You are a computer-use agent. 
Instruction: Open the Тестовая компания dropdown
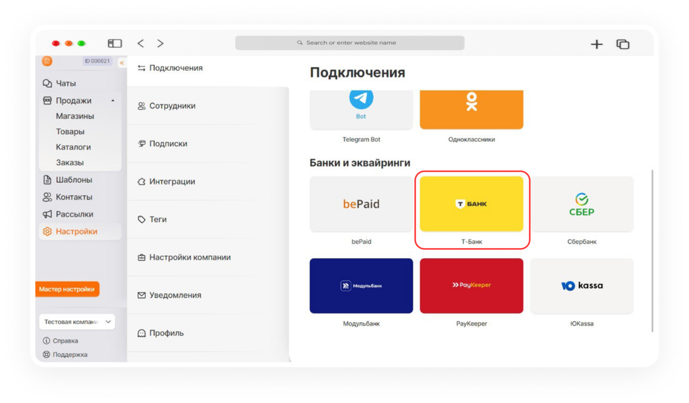(77, 322)
